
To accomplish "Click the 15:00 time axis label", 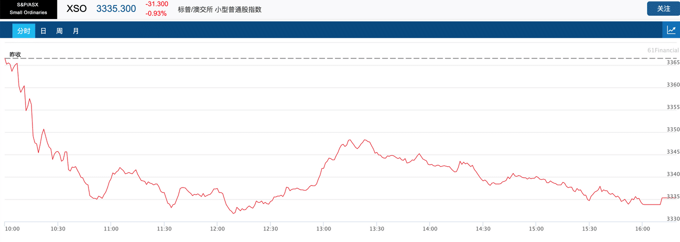I will (x=536, y=229).
